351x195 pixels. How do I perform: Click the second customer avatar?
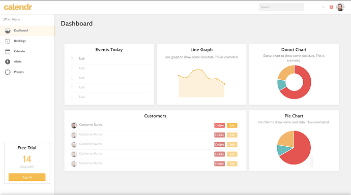pyautogui.click(x=74, y=135)
